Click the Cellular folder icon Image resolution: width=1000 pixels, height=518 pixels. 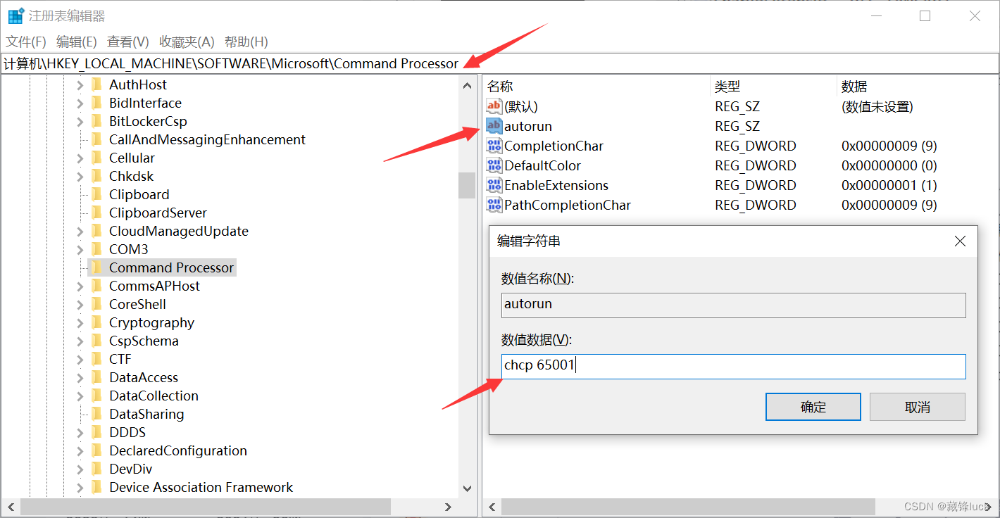pos(97,158)
